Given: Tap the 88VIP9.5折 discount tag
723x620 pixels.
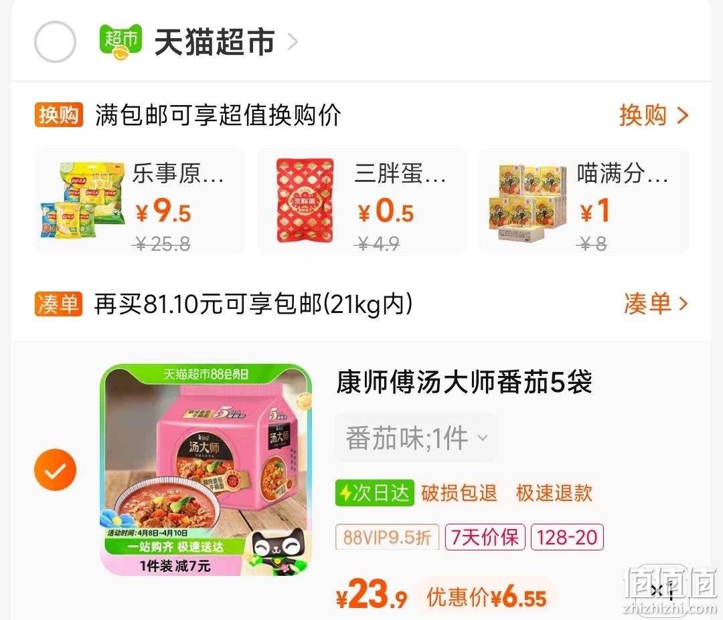Looking at the screenshot, I should (388, 537).
